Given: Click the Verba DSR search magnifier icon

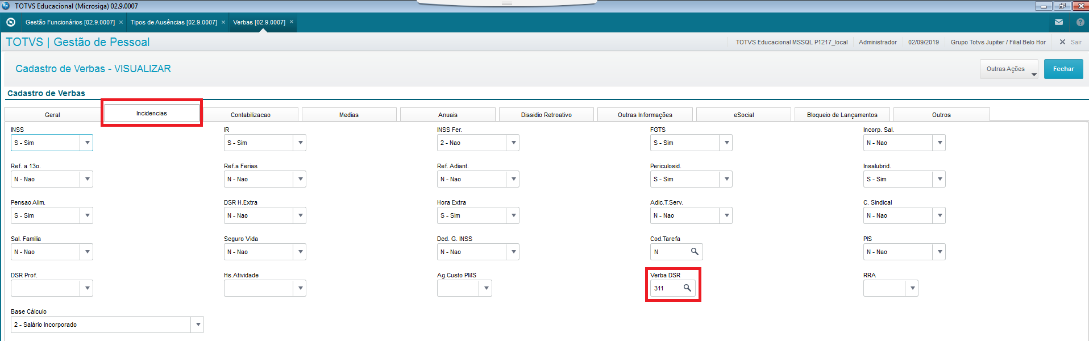Looking at the screenshot, I should [x=687, y=288].
